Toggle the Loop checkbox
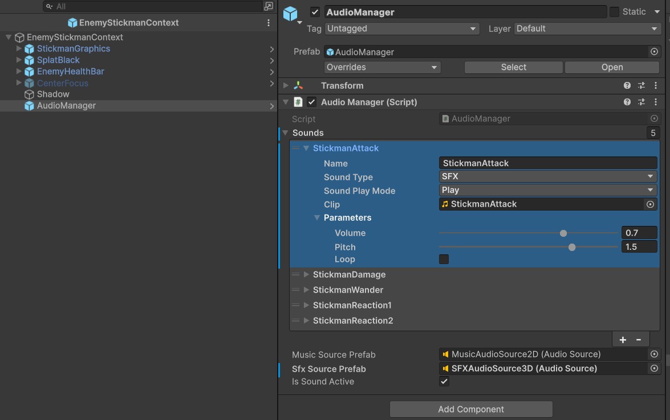The height and width of the screenshot is (420, 670). pos(444,260)
